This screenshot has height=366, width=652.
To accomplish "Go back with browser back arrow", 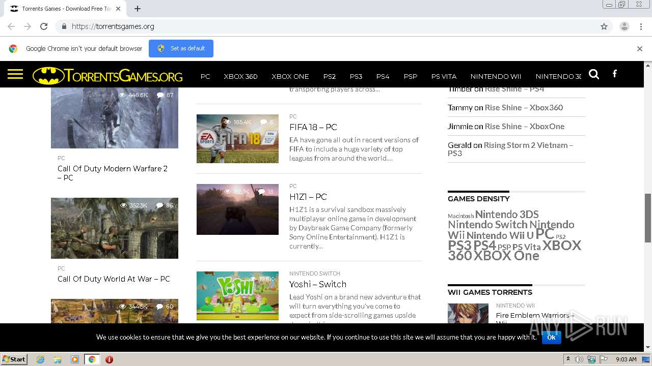I will pos(11,26).
